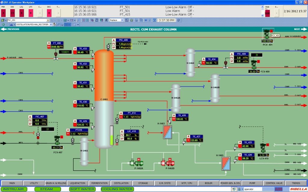This screenshot has width=308, height=192.
Task: Click the FER alarm group indicator
Action: [3, 13]
